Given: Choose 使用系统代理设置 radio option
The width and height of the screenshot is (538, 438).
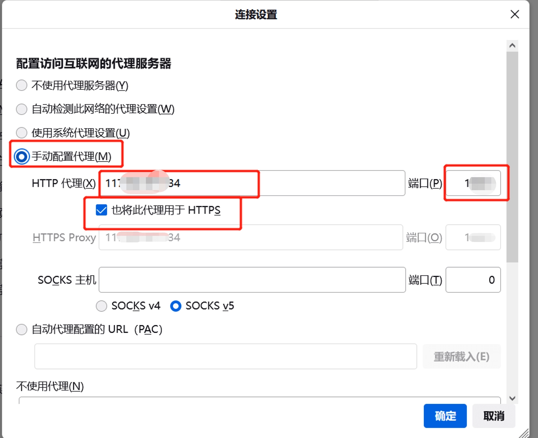Looking at the screenshot, I should 22,133.
